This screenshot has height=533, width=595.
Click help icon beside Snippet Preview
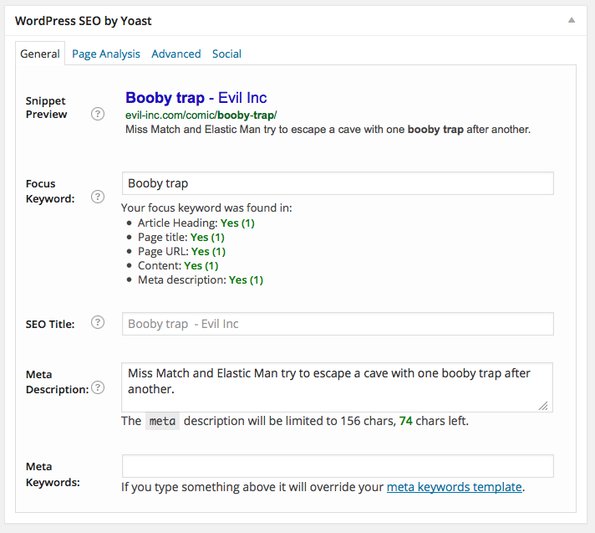(x=98, y=115)
